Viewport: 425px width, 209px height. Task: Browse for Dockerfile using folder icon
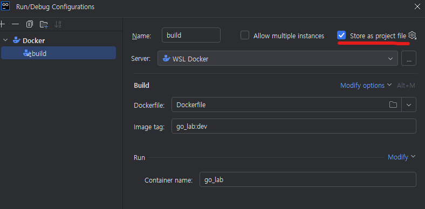click(393, 104)
